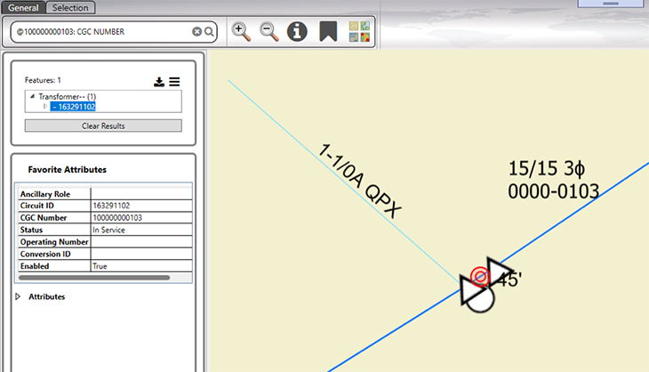This screenshot has width=649, height=372.
Task: Open the results list menu icon
Action: 174,82
